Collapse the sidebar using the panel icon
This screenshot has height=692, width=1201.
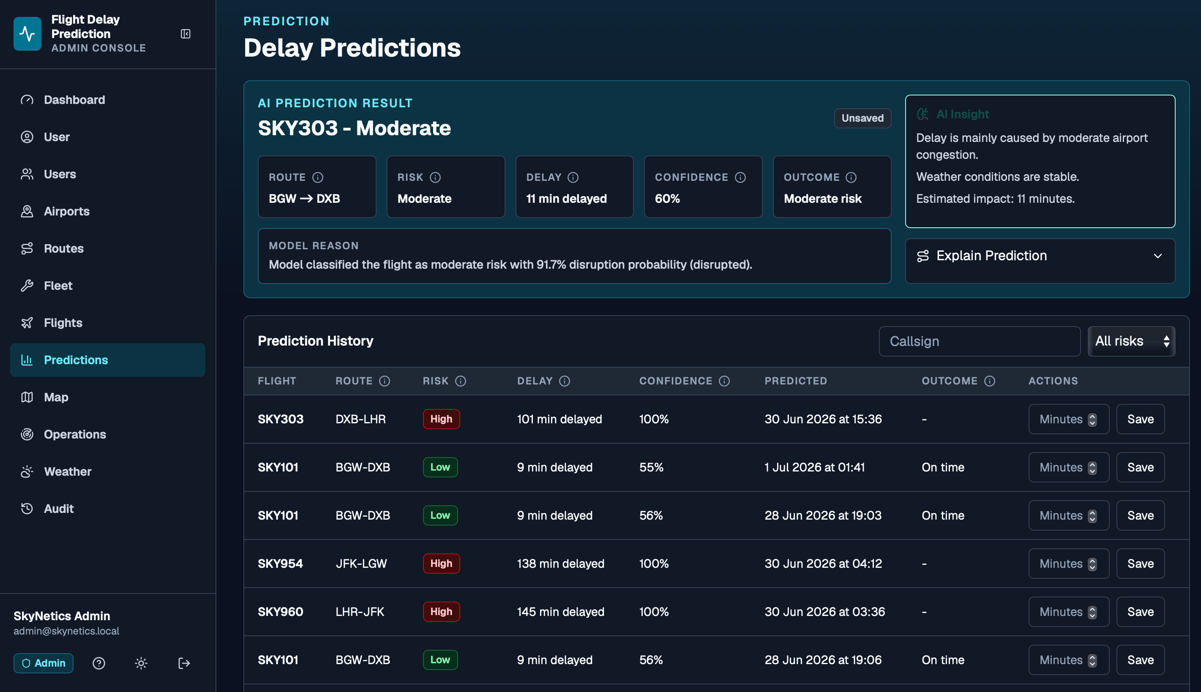click(x=186, y=34)
